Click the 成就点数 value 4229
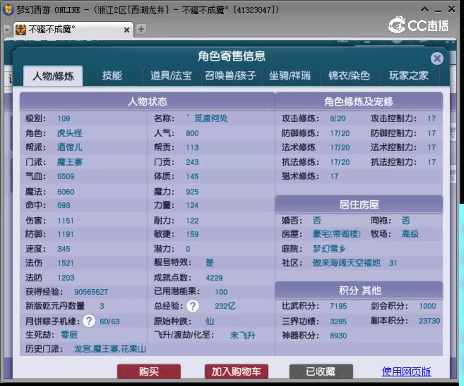464x386 pixels. tap(214, 278)
